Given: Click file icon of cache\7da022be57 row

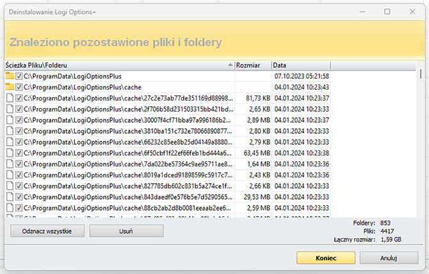Looking at the screenshot, I should tap(10, 164).
